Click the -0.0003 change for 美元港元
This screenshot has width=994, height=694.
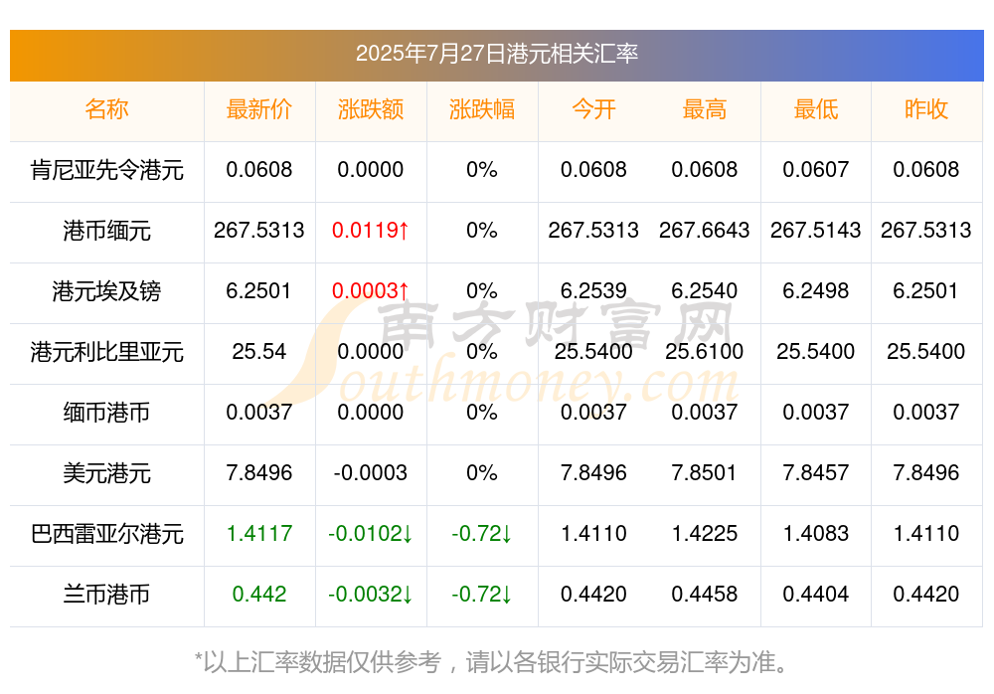[x=371, y=473]
